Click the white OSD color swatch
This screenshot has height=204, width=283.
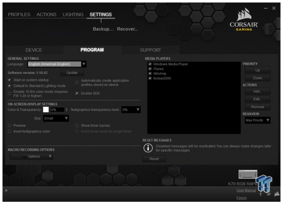[46, 110]
